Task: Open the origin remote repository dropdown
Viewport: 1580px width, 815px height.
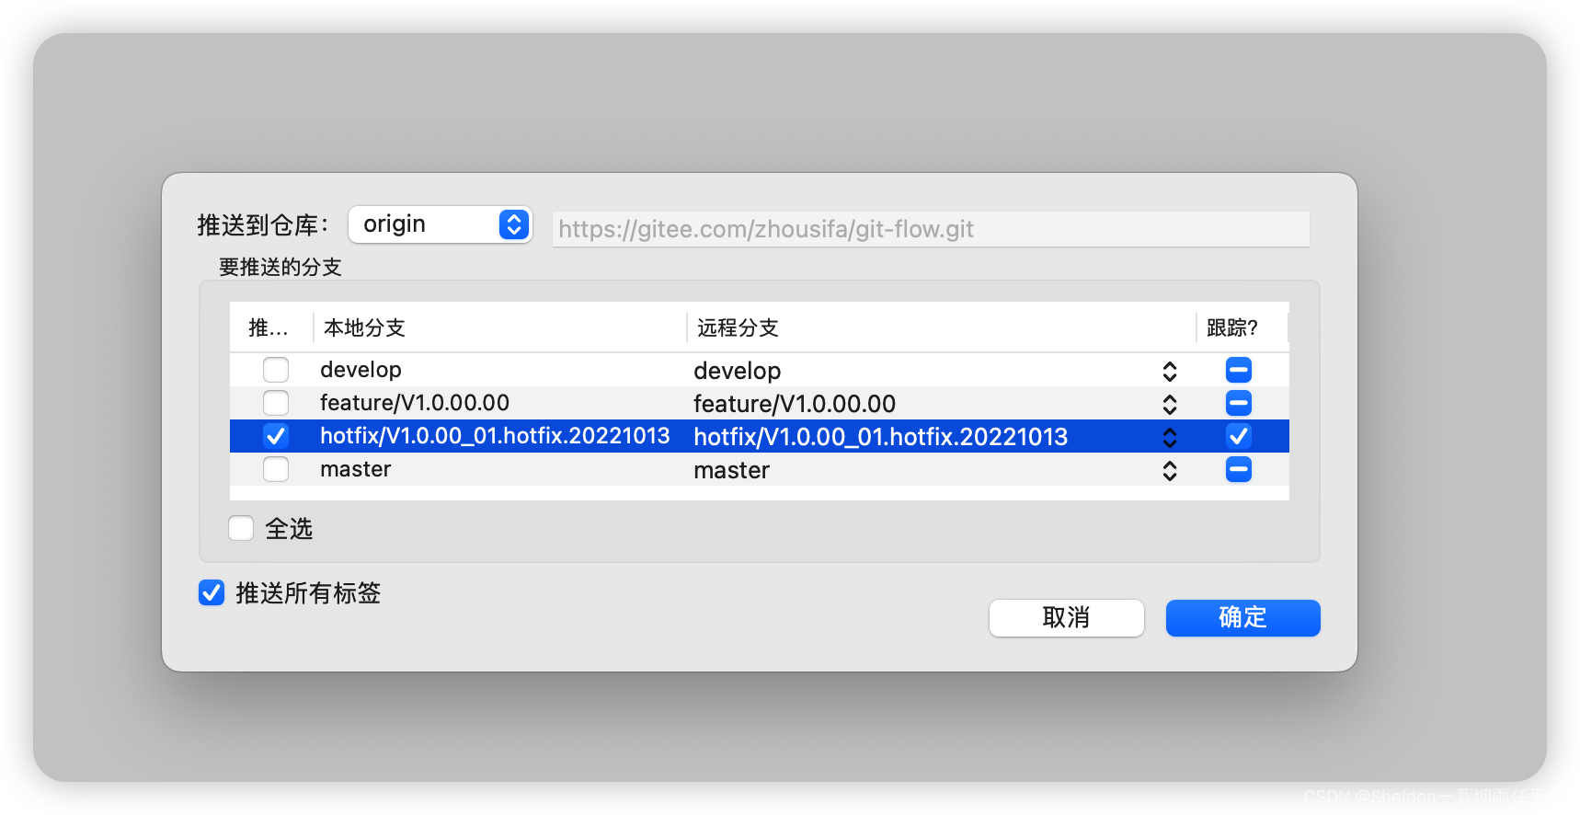Action: (x=440, y=224)
